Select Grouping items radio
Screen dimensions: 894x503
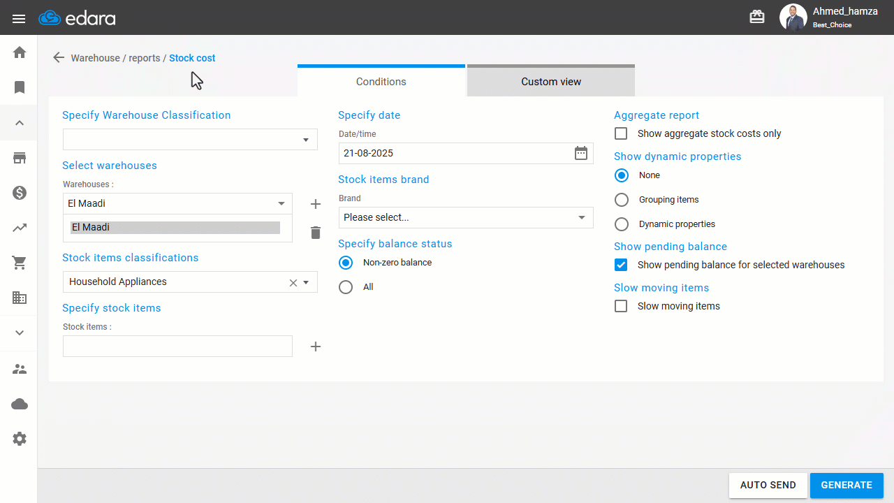pyautogui.click(x=622, y=200)
